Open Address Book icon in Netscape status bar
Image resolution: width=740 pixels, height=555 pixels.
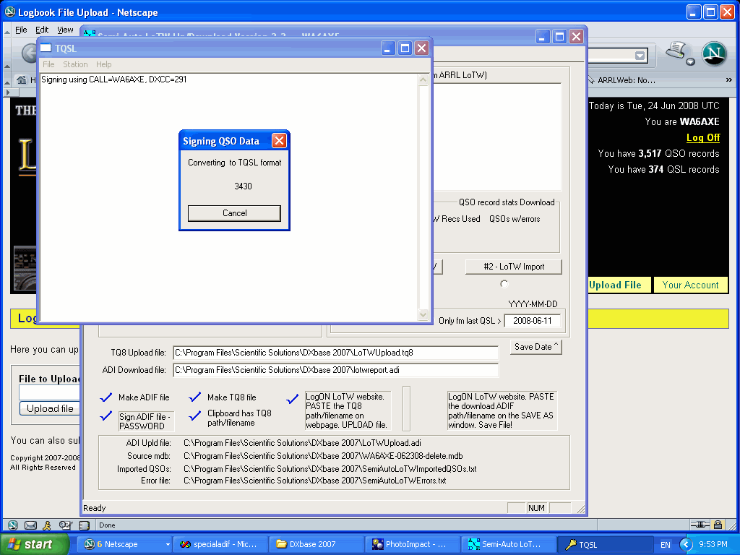click(x=65, y=525)
